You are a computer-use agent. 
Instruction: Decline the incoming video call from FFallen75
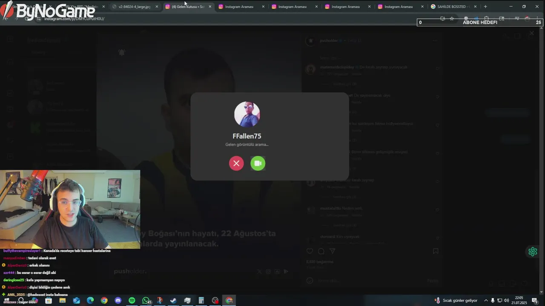pyautogui.click(x=236, y=163)
